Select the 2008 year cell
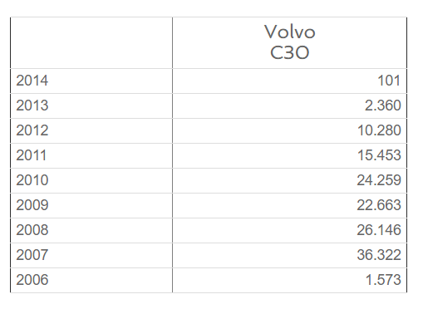Screen dimensions: 423x309 click(91, 230)
